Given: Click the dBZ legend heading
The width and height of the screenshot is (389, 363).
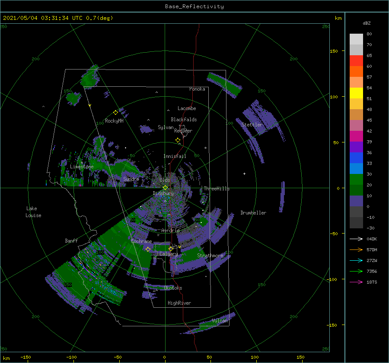Looking at the screenshot, I should tap(367, 23).
